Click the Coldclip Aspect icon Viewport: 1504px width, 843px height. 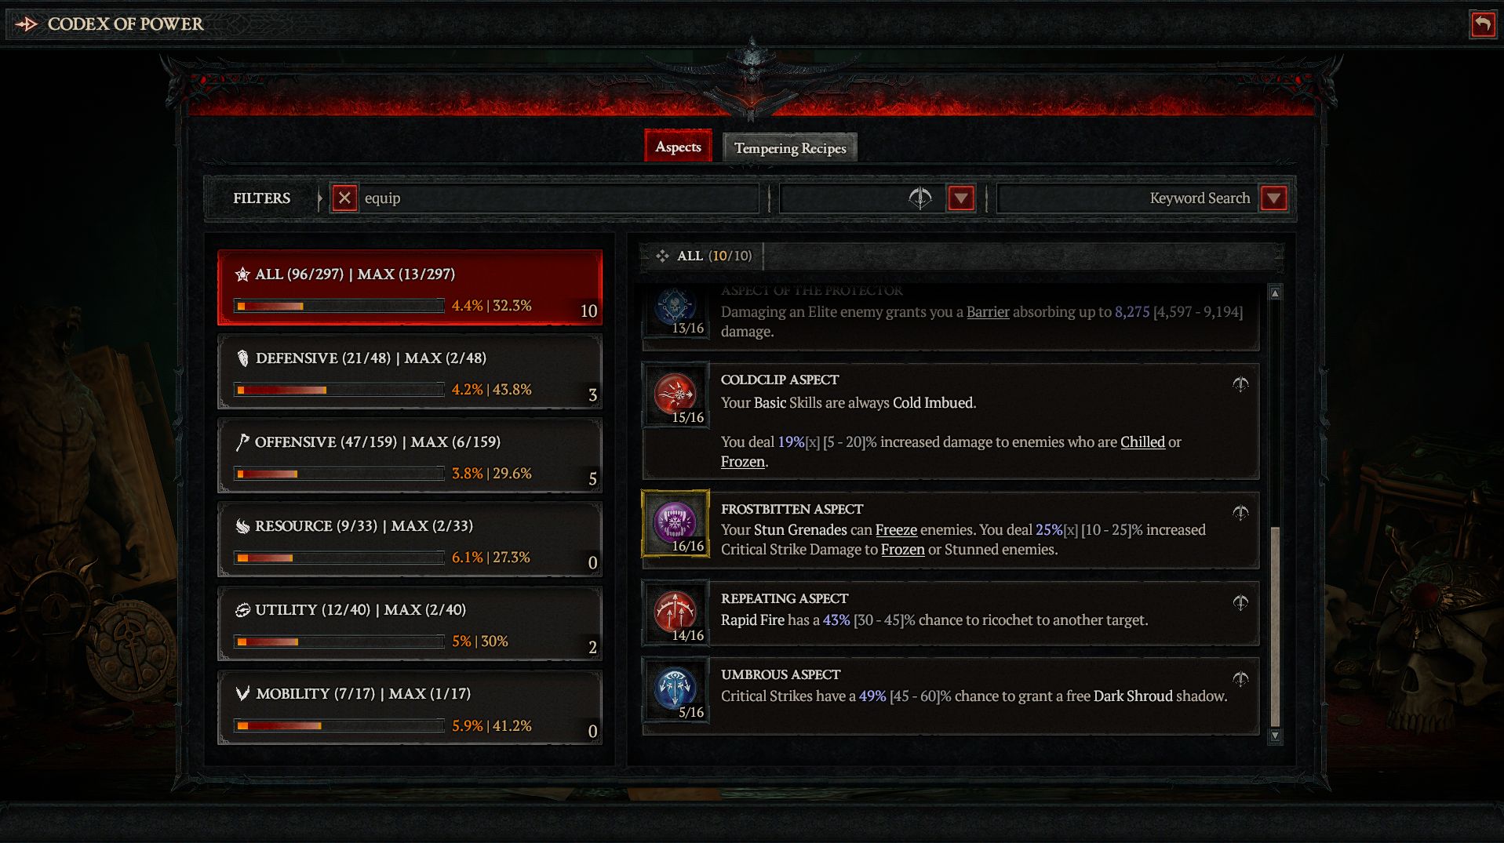point(676,394)
